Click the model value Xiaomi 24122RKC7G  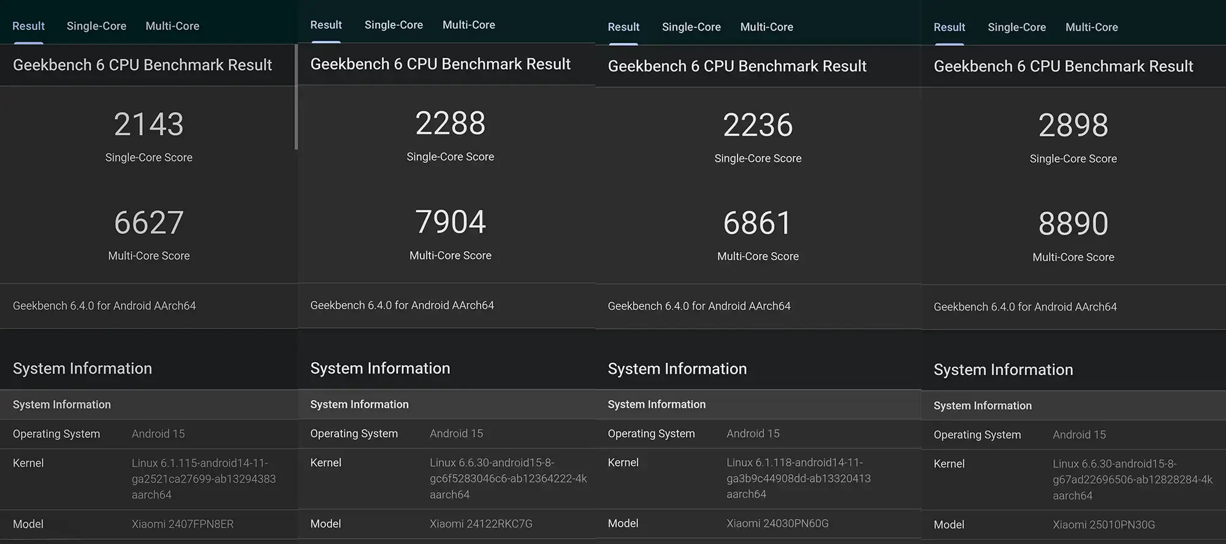click(x=481, y=524)
